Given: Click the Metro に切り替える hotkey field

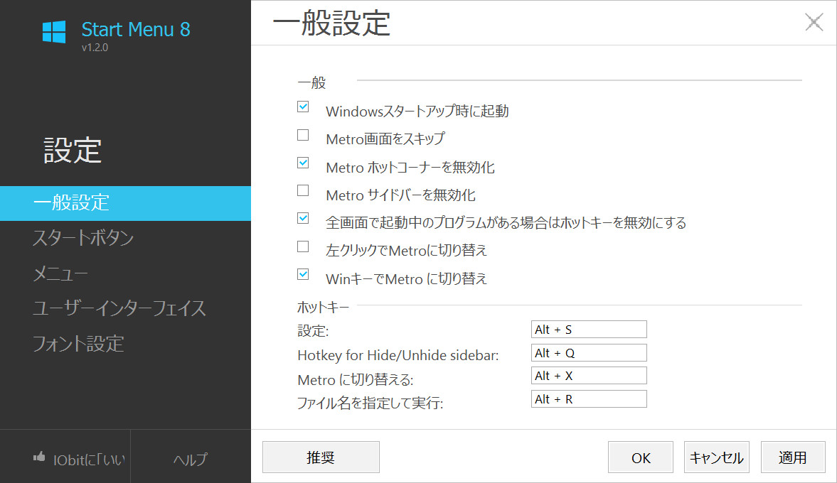Looking at the screenshot, I should click(x=589, y=375).
